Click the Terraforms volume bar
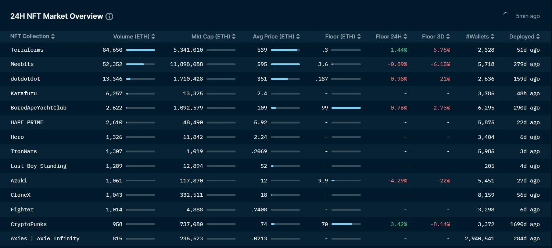Screen dimensions: 552x248 point(140,50)
